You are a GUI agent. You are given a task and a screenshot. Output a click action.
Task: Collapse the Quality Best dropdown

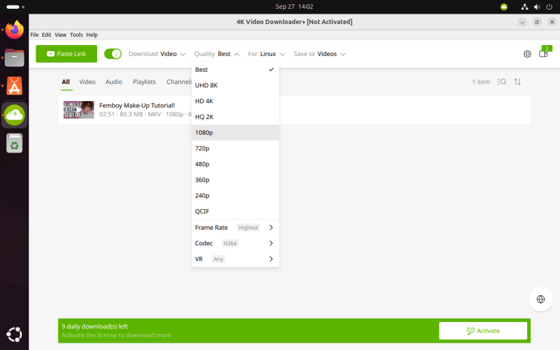pos(217,54)
